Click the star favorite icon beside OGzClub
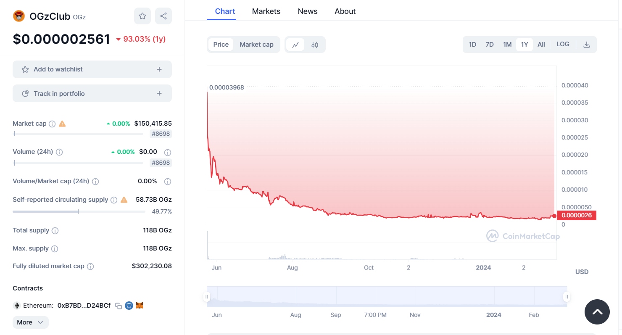Image resolution: width=622 pixels, height=335 pixels. pyautogui.click(x=142, y=16)
